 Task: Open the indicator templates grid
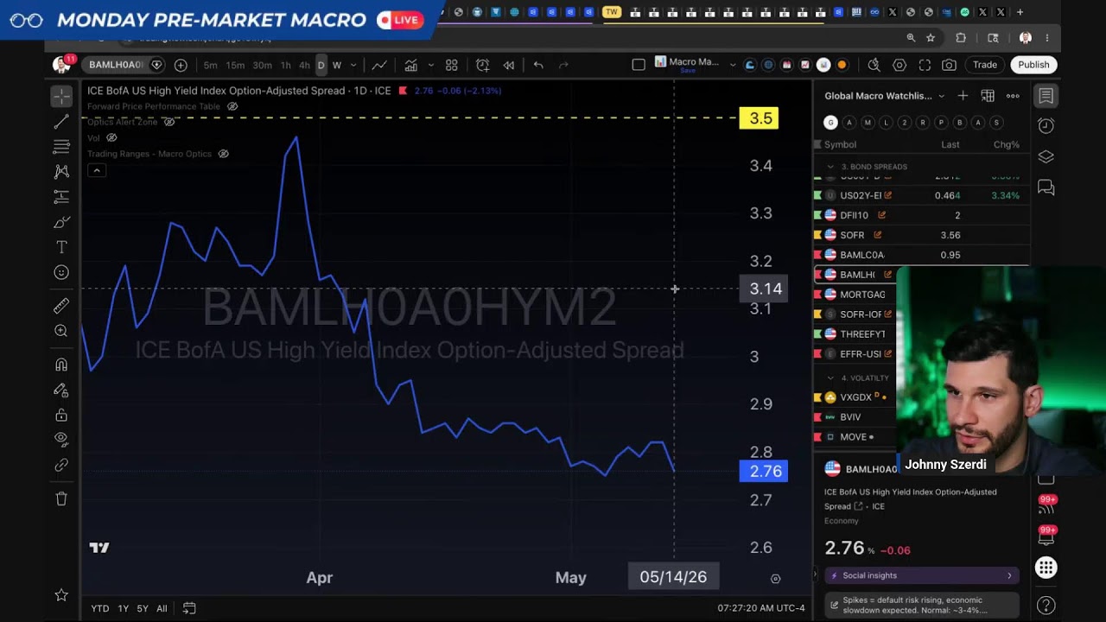coord(451,65)
